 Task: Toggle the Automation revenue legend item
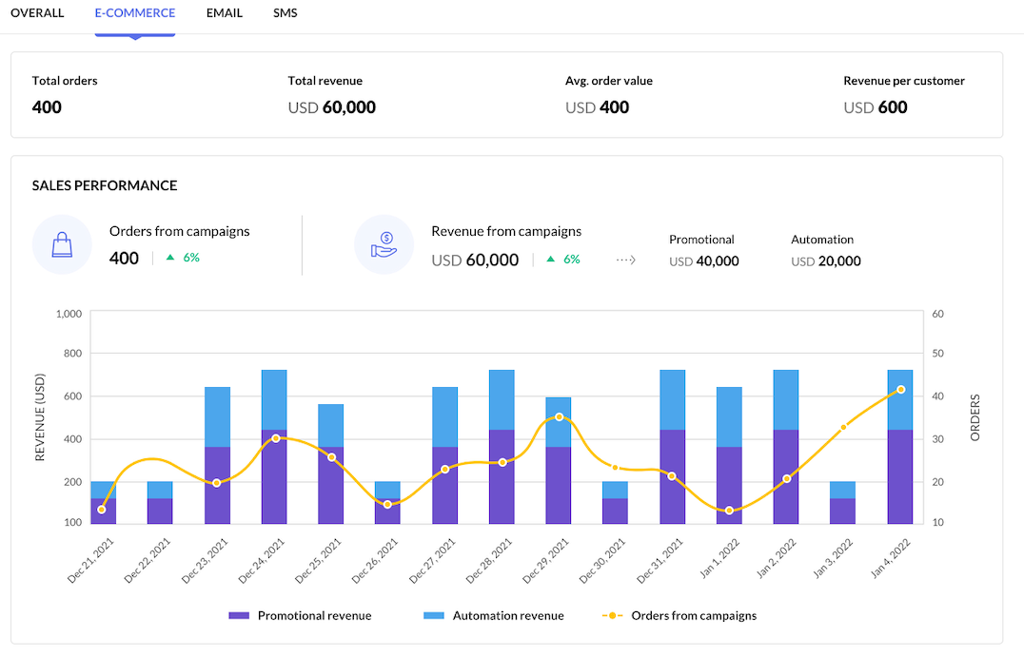(494, 616)
